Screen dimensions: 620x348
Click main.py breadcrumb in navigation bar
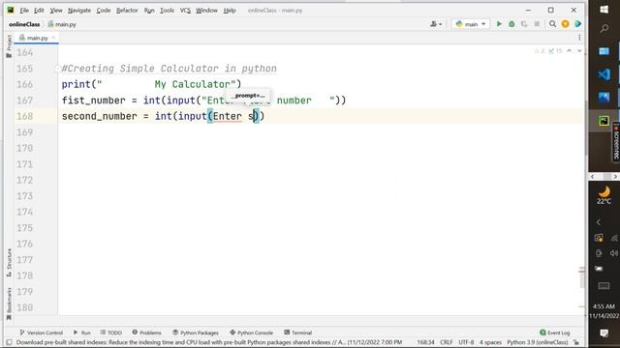pos(62,24)
